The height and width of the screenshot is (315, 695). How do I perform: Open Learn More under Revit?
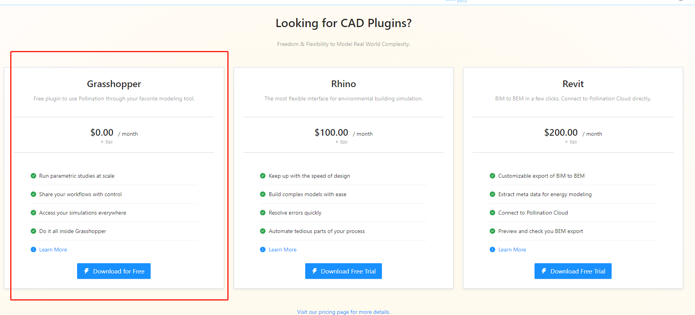point(512,249)
